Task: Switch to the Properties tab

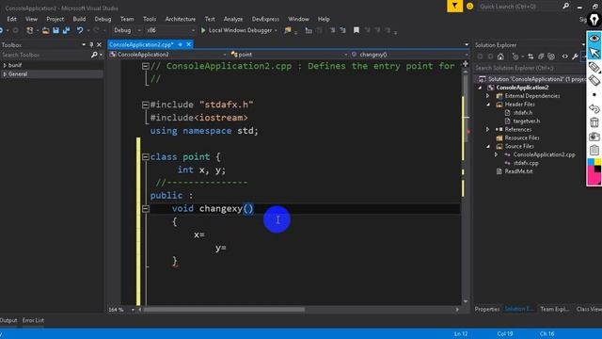Action: click(487, 309)
